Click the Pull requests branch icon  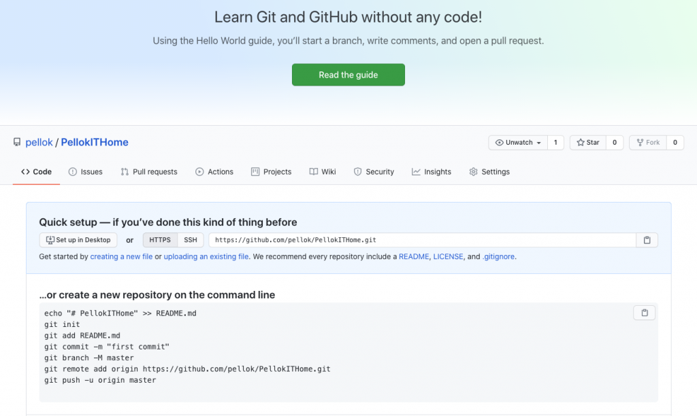(x=125, y=172)
